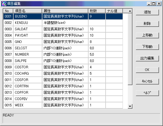Image resolution: width=163 pixels, height=126 pixels.
Task: Maximize the 項目編集 window
Action: pos(154,4)
